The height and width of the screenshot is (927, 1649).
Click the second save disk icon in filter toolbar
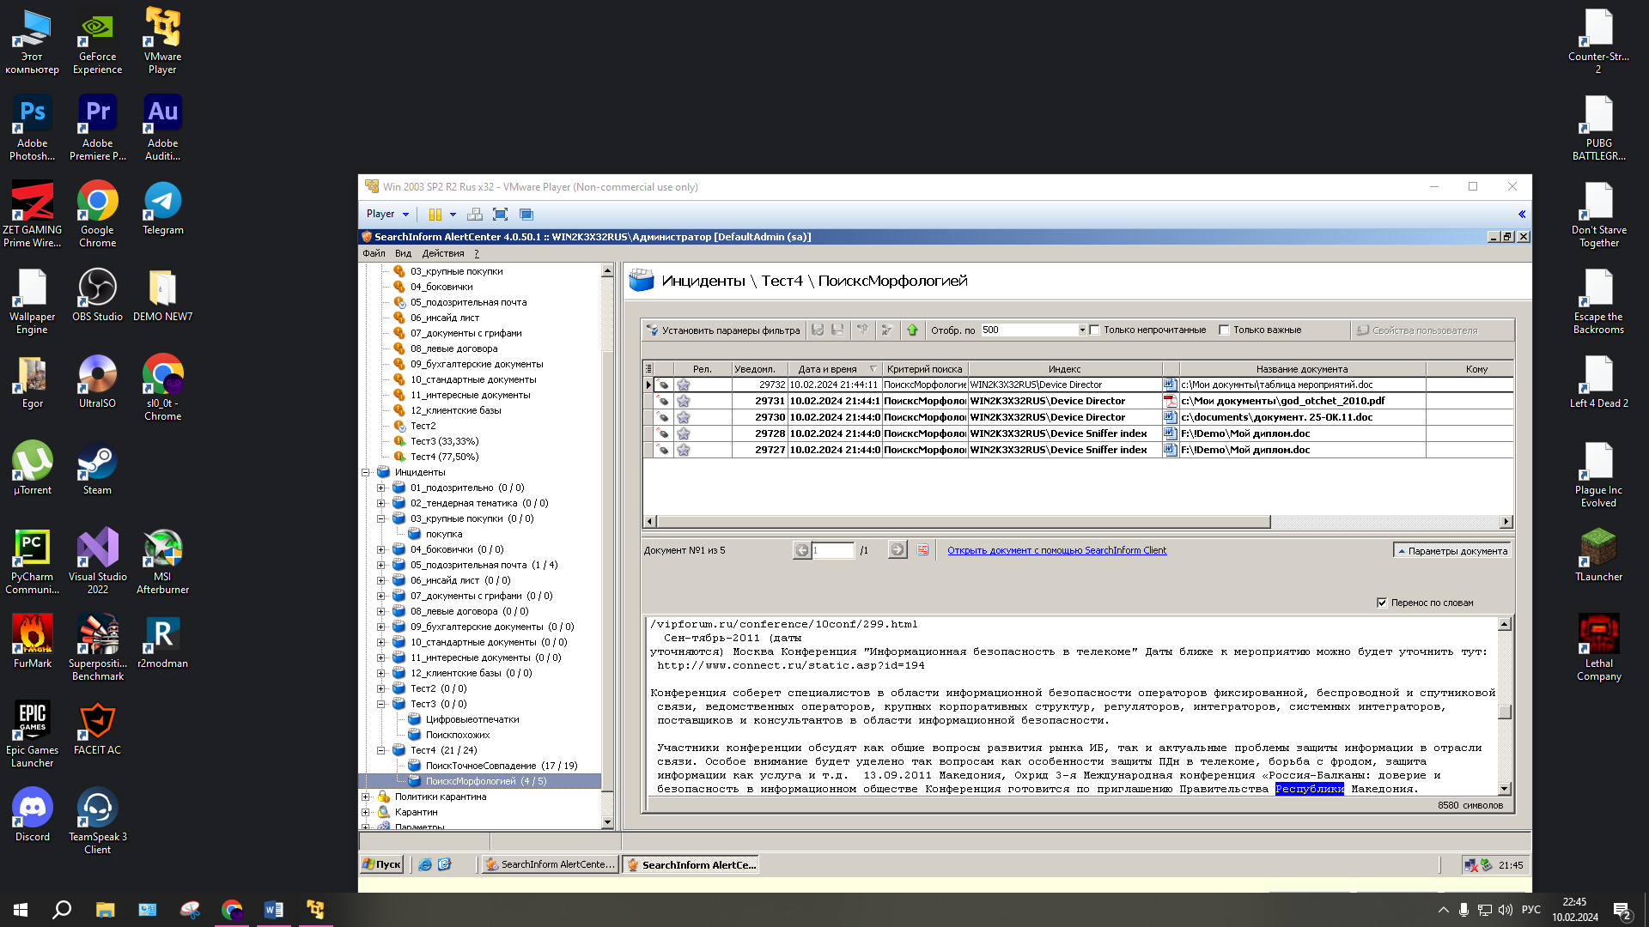837,330
